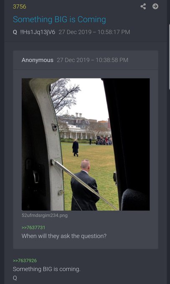Screen dimensions: 170x284
Task: Open post number 3756
Action: click(x=19, y=7)
